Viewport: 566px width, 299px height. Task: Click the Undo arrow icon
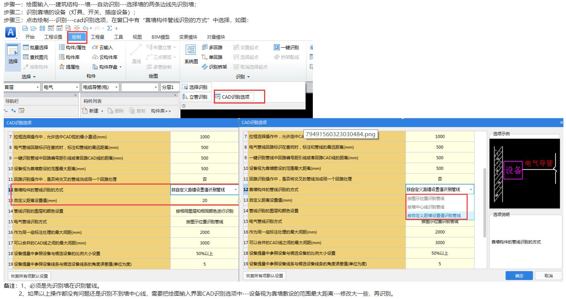click(86, 28)
